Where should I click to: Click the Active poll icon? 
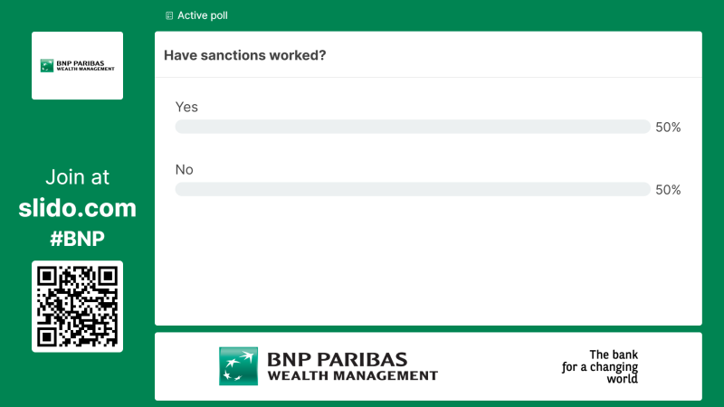[169, 15]
